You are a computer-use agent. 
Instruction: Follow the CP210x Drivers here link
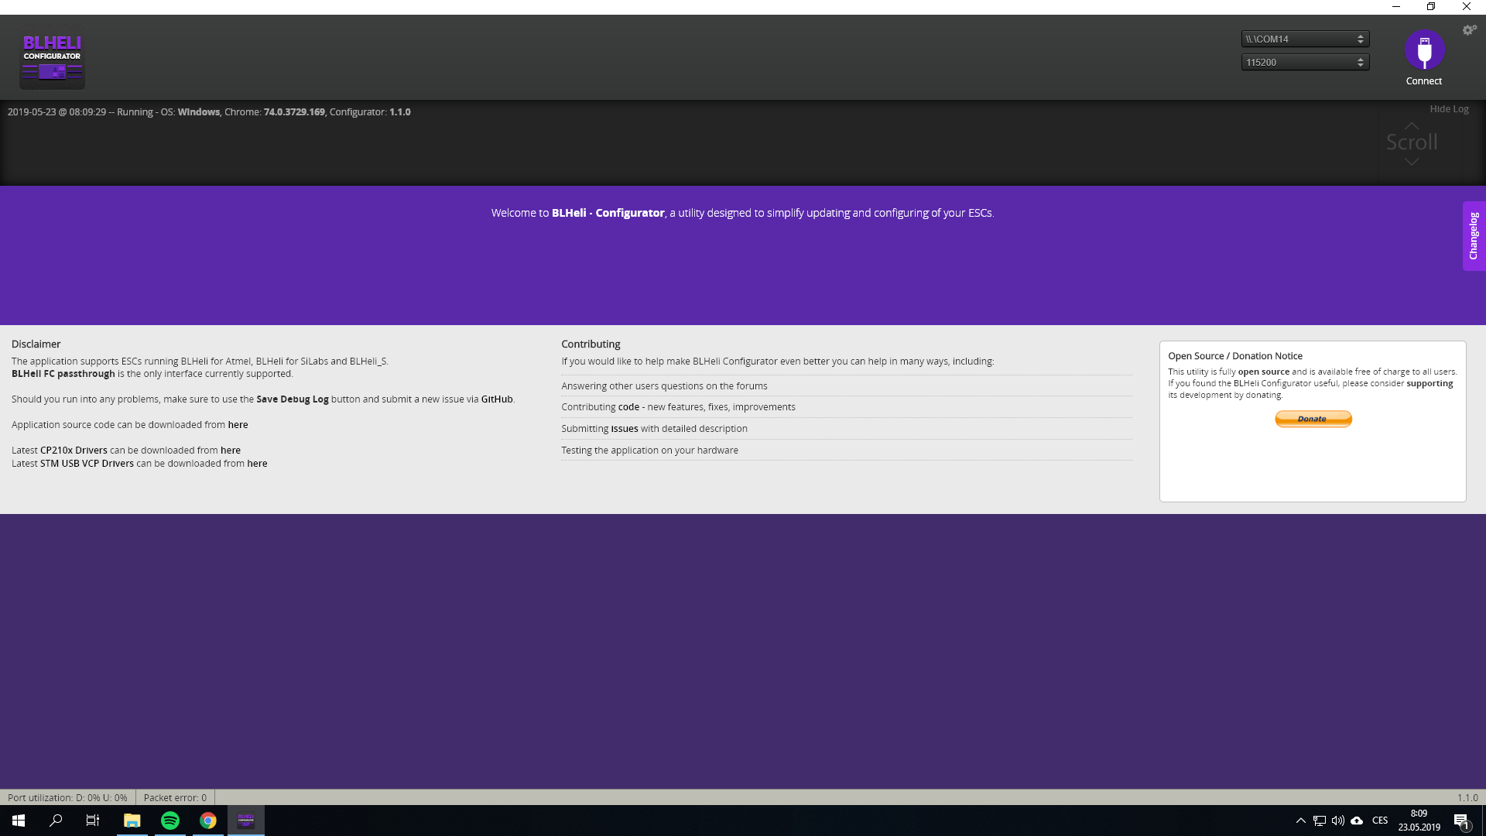[231, 451]
